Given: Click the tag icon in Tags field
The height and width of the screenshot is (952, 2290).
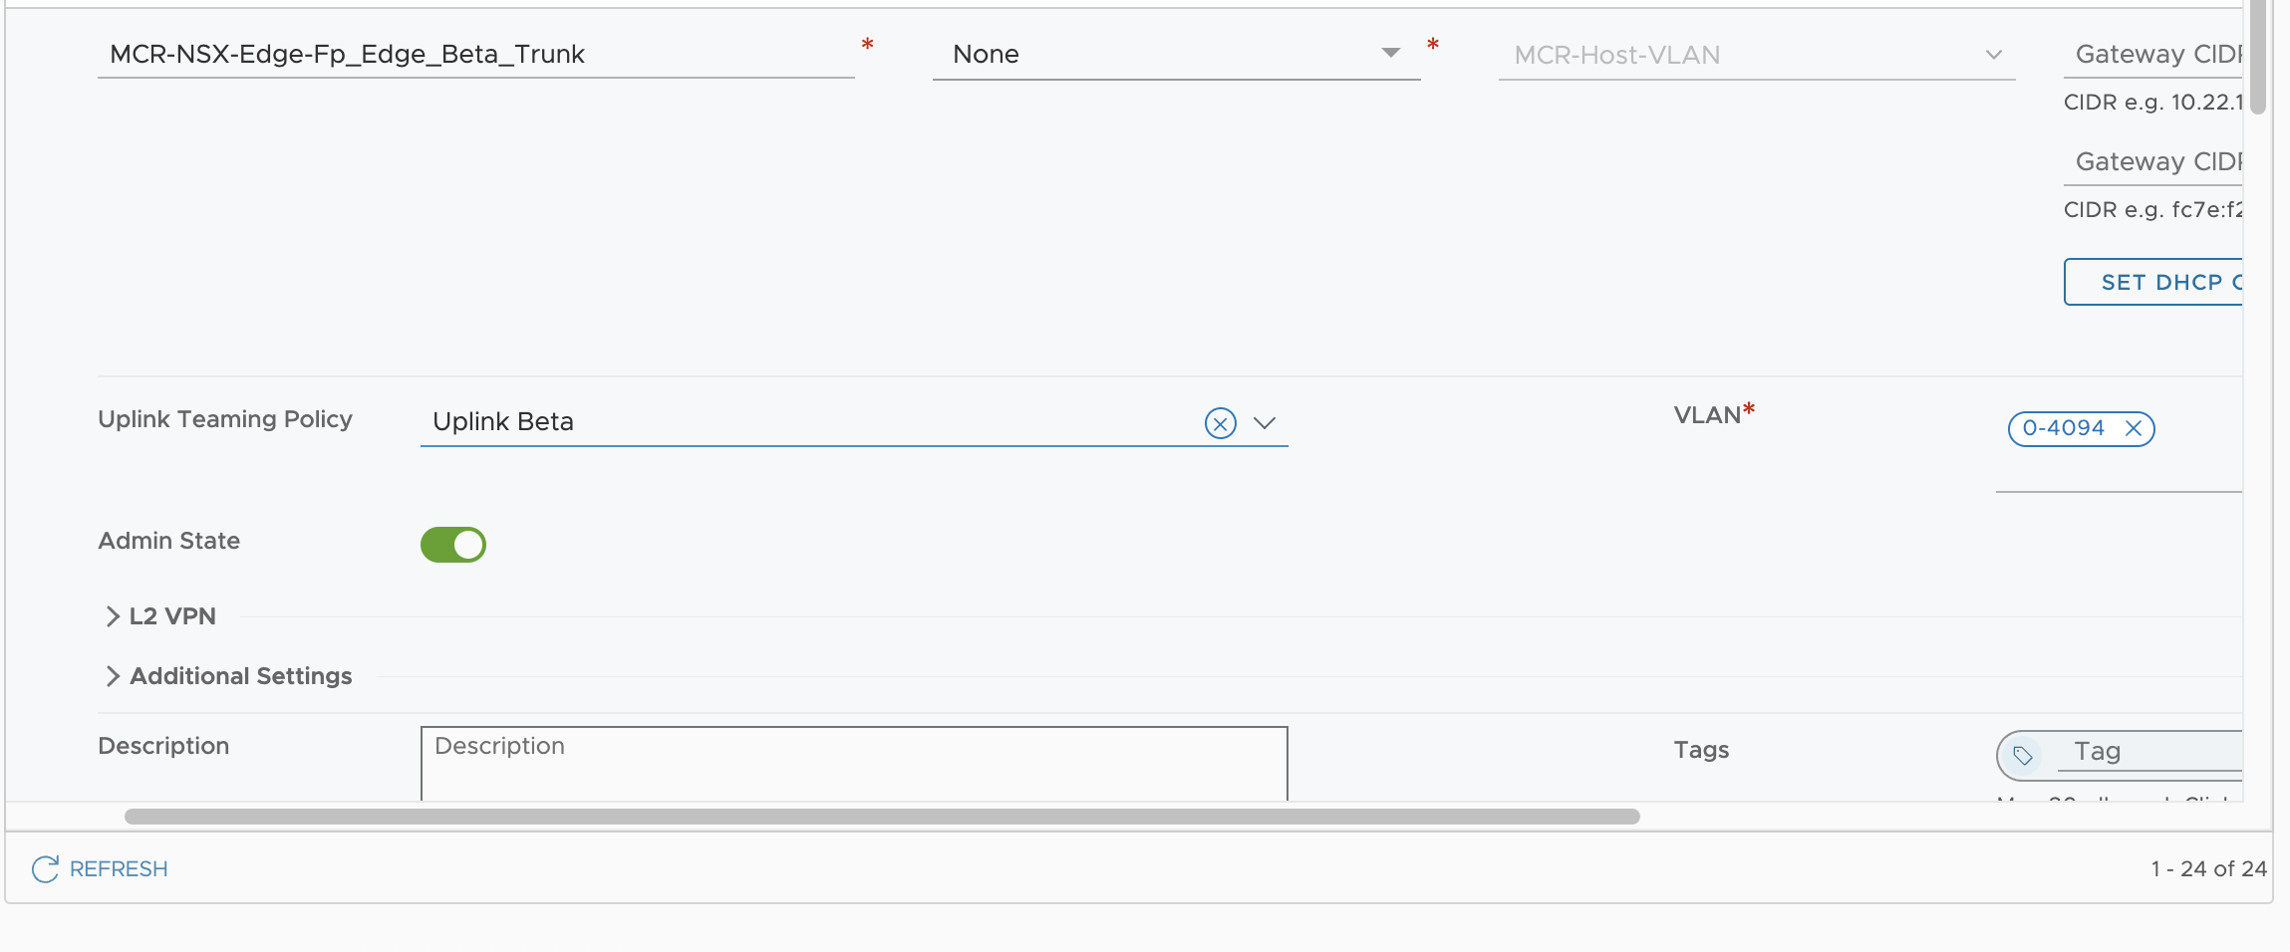Looking at the screenshot, I should [2023, 755].
